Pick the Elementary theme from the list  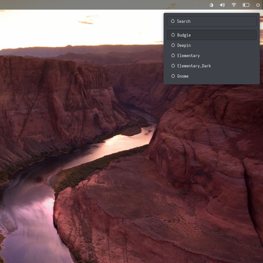(x=212, y=55)
